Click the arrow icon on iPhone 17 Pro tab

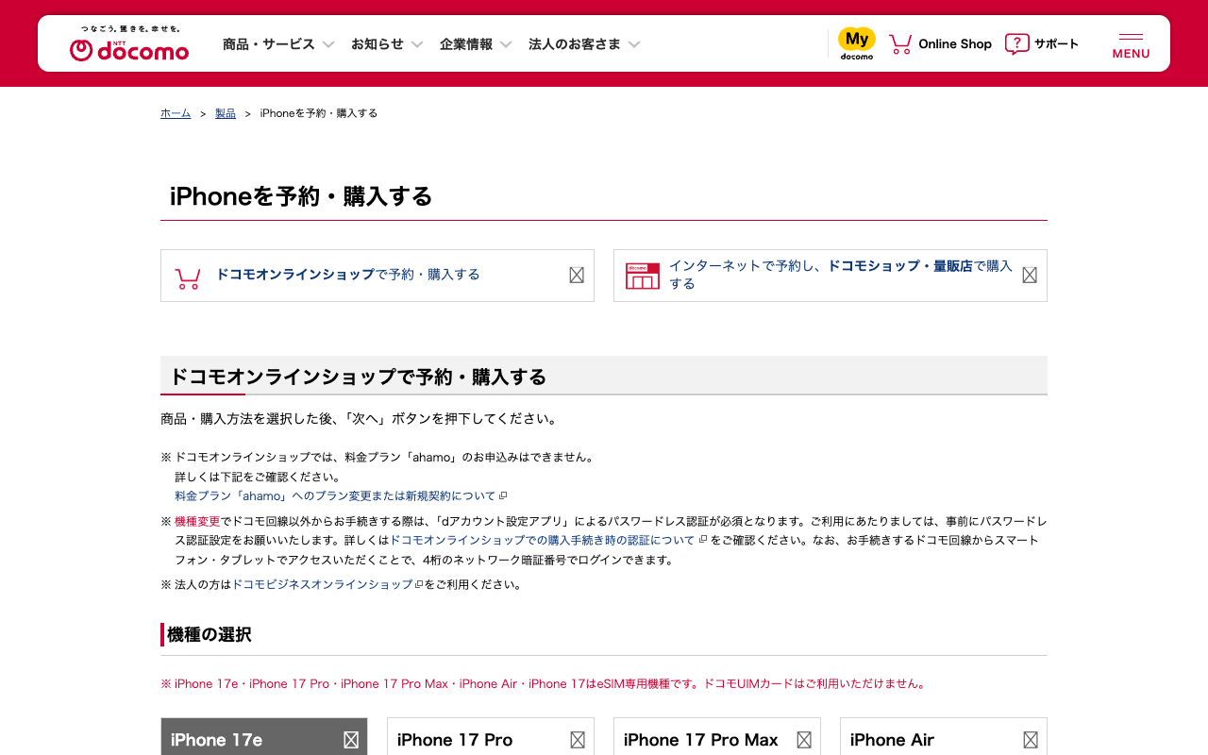tap(578, 740)
